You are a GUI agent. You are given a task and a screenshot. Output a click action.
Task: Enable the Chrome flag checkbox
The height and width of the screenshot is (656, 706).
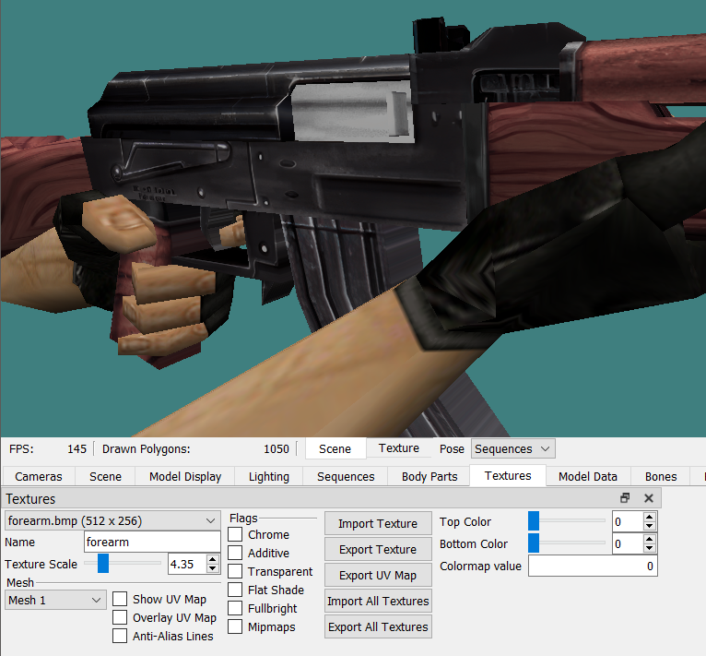[235, 534]
